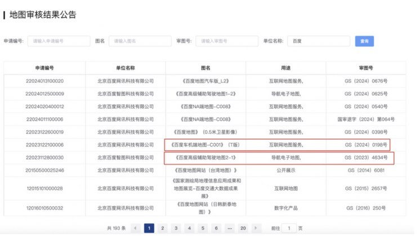Click the 图名 column header
The width and height of the screenshot is (419, 236).
pyautogui.click(x=205, y=68)
